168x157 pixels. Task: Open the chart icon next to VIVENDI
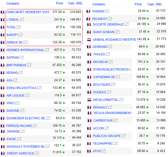click(107, 11)
